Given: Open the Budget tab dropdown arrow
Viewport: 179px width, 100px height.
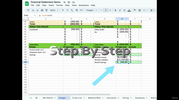Looking at the screenshot, I should (x=68, y=98).
